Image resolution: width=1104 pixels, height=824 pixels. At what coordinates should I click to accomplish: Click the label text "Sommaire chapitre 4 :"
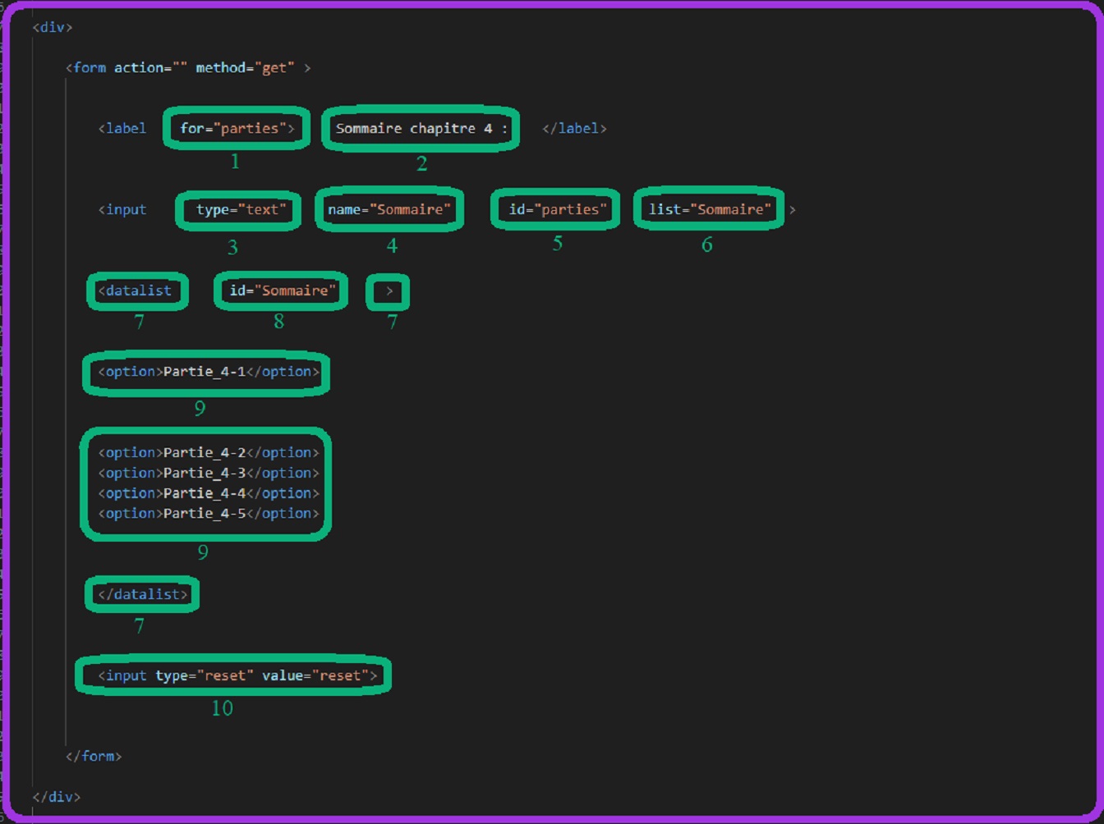(421, 128)
